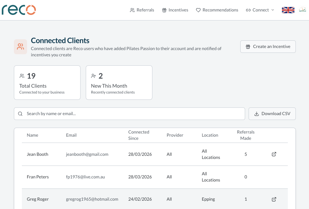
Task: Click the Create an Incentive button
Action: 268,46
